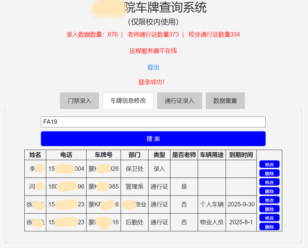
Task: Click the 录入 type cell
Action: click(159, 169)
